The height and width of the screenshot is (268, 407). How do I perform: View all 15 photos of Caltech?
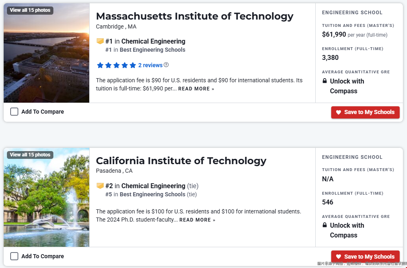[x=30, y=155]
